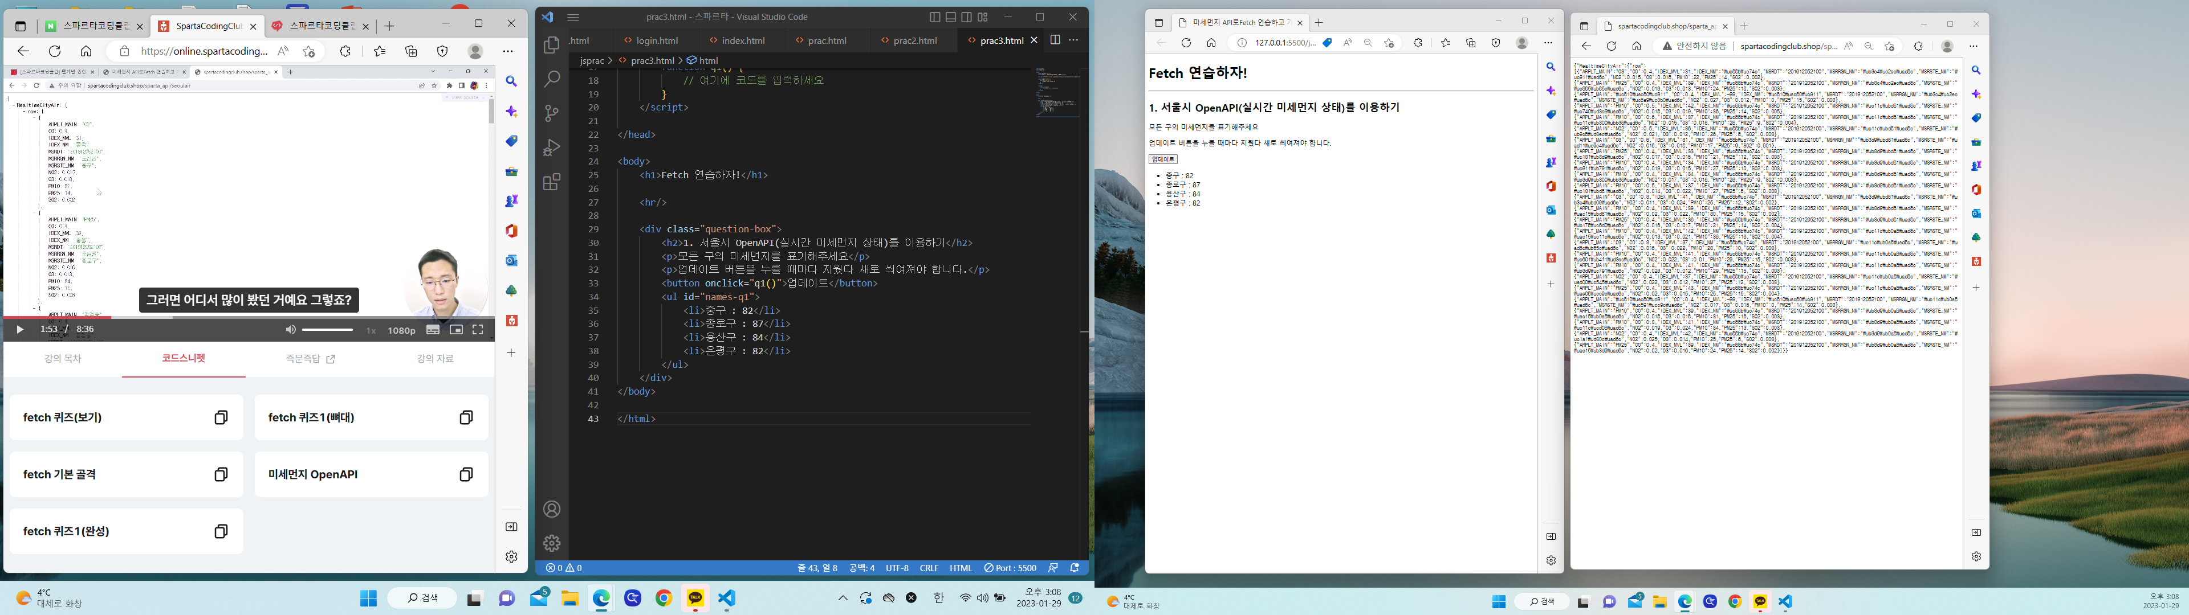Open the editor More Actions ellipsis
The width and height of the screenshot is (2189, 615).
[1073, 40]
